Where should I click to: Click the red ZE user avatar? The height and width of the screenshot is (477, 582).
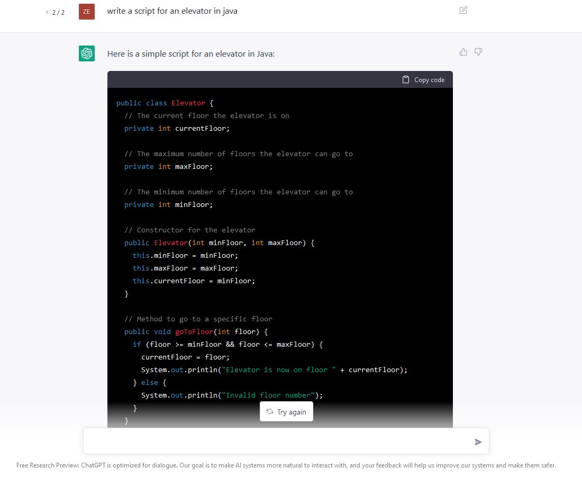coord(86,11)
